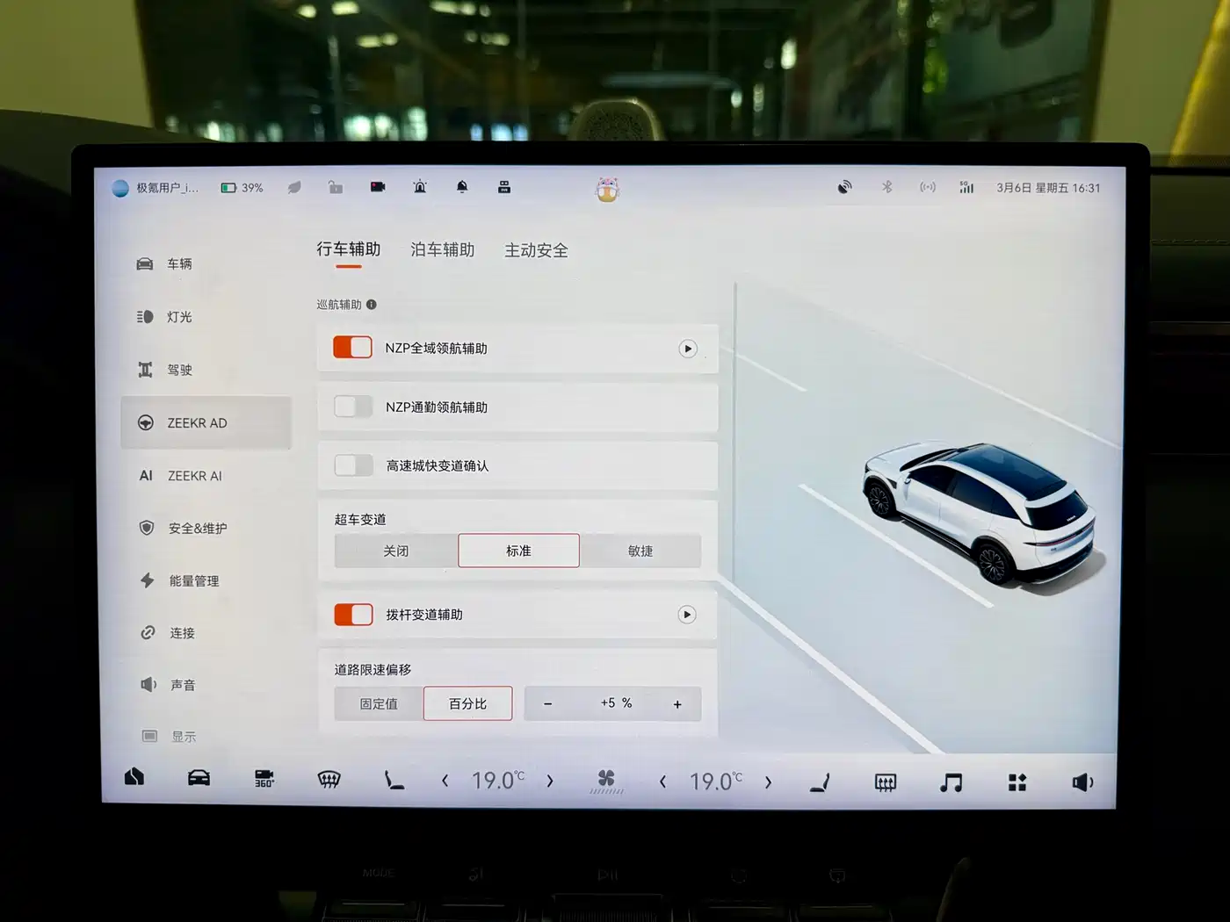Play the NZP全域领航辅助 intro video
The width and height of the screenshot is (1230, 922).
pyautogui.click(x=688, y=349)
